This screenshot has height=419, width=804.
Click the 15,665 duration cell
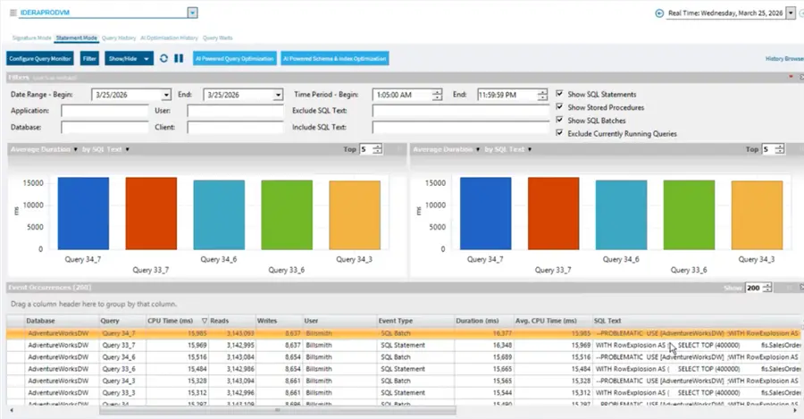(x=483, y=369)
